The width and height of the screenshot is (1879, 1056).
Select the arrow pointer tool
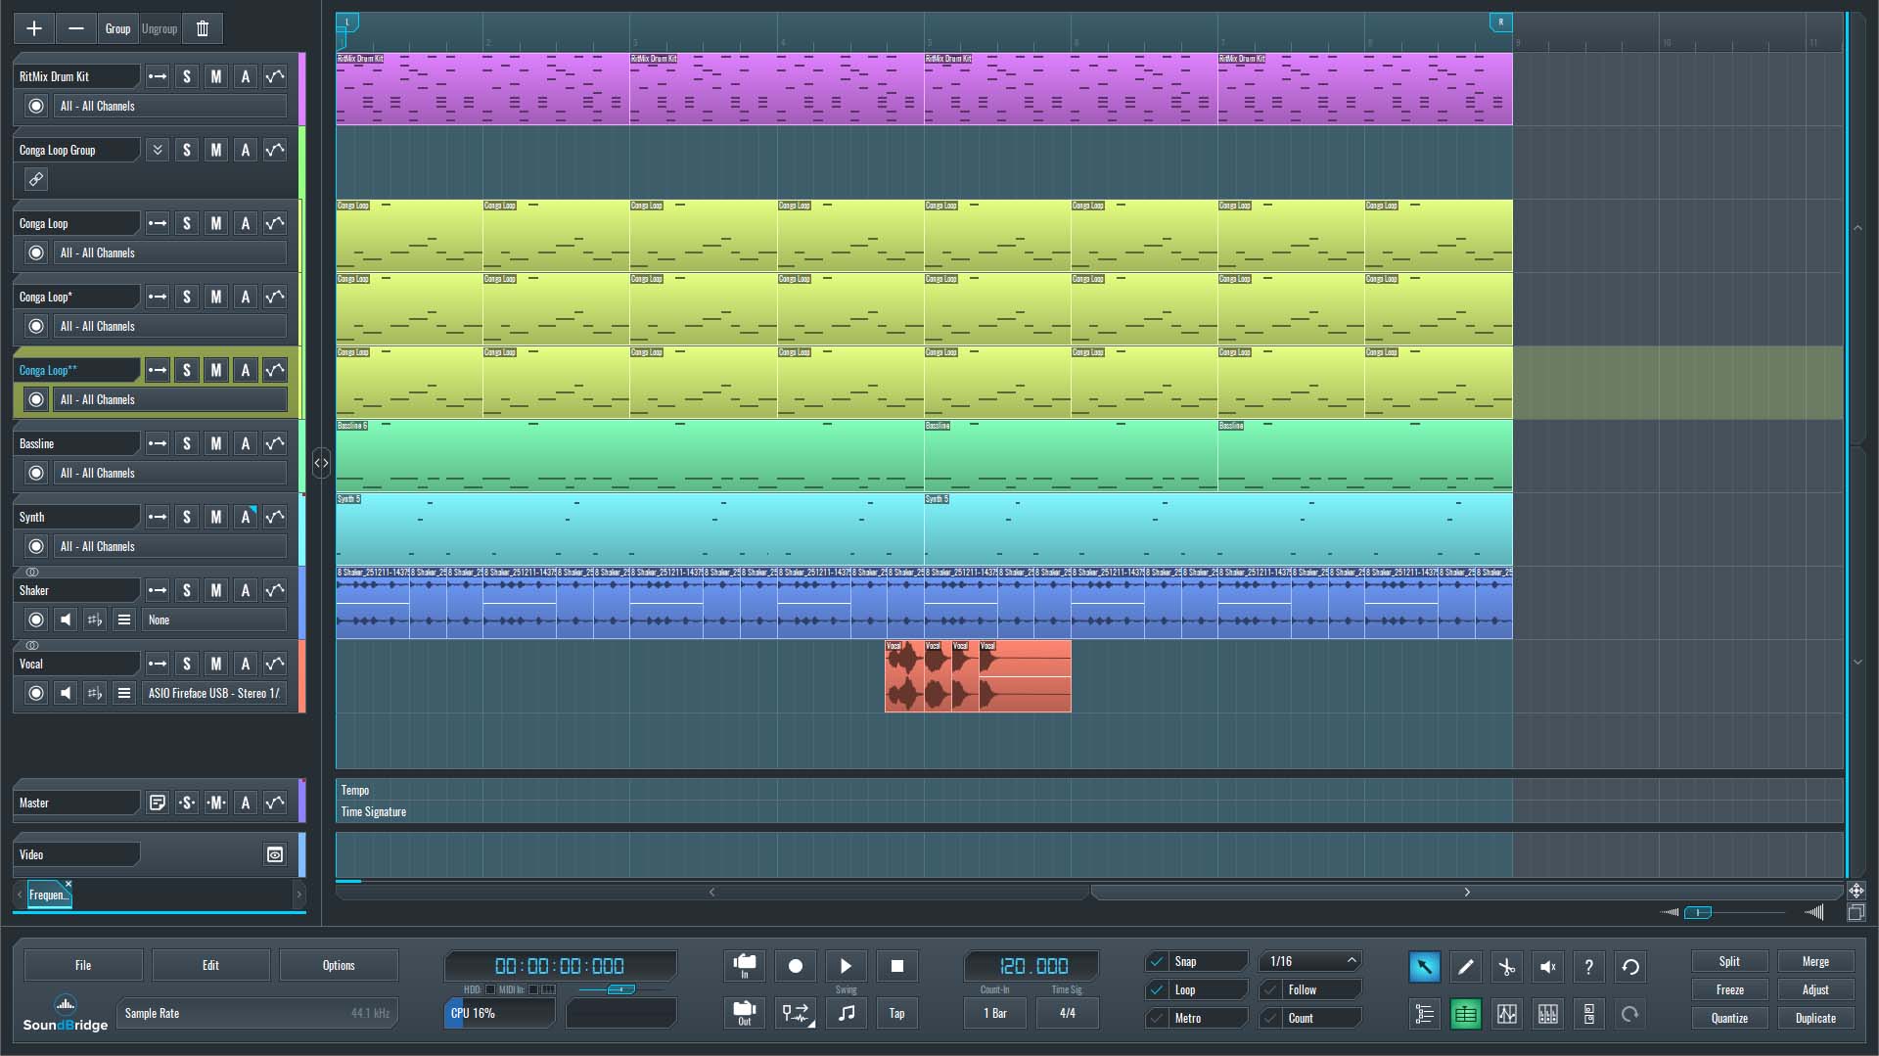(x=1424, y=967)
